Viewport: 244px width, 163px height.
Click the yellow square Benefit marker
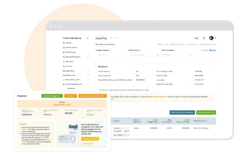[x=64, y=80]
